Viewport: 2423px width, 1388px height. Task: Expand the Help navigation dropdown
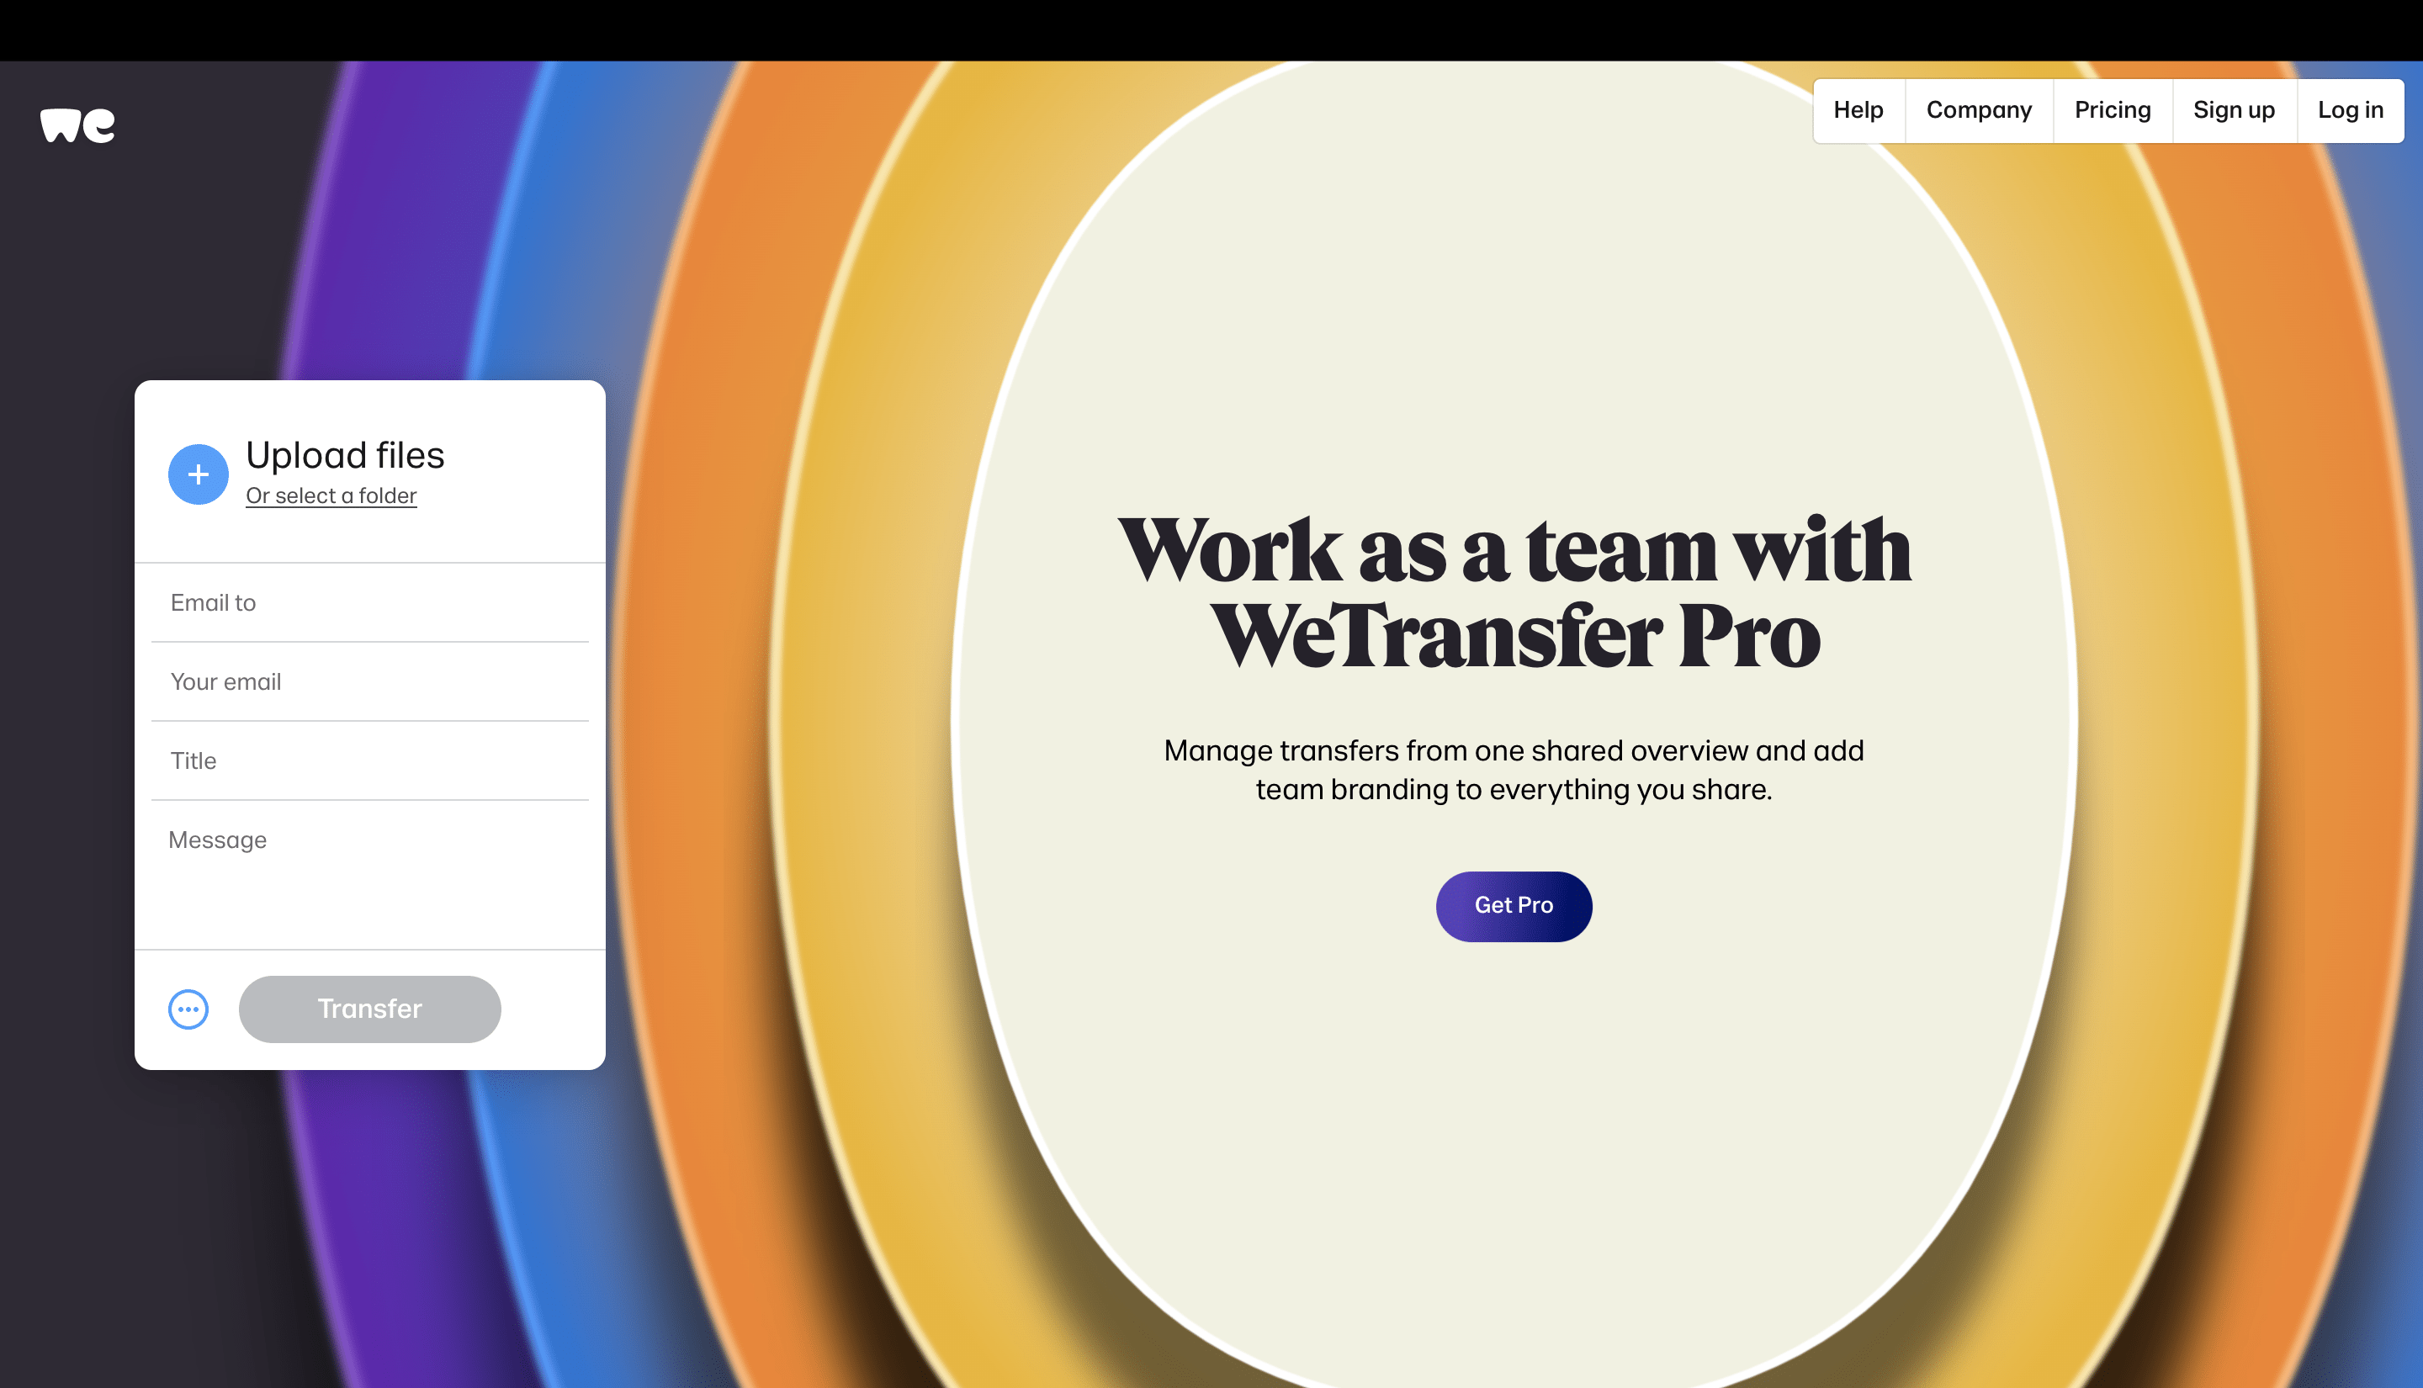click(1857, 110)
